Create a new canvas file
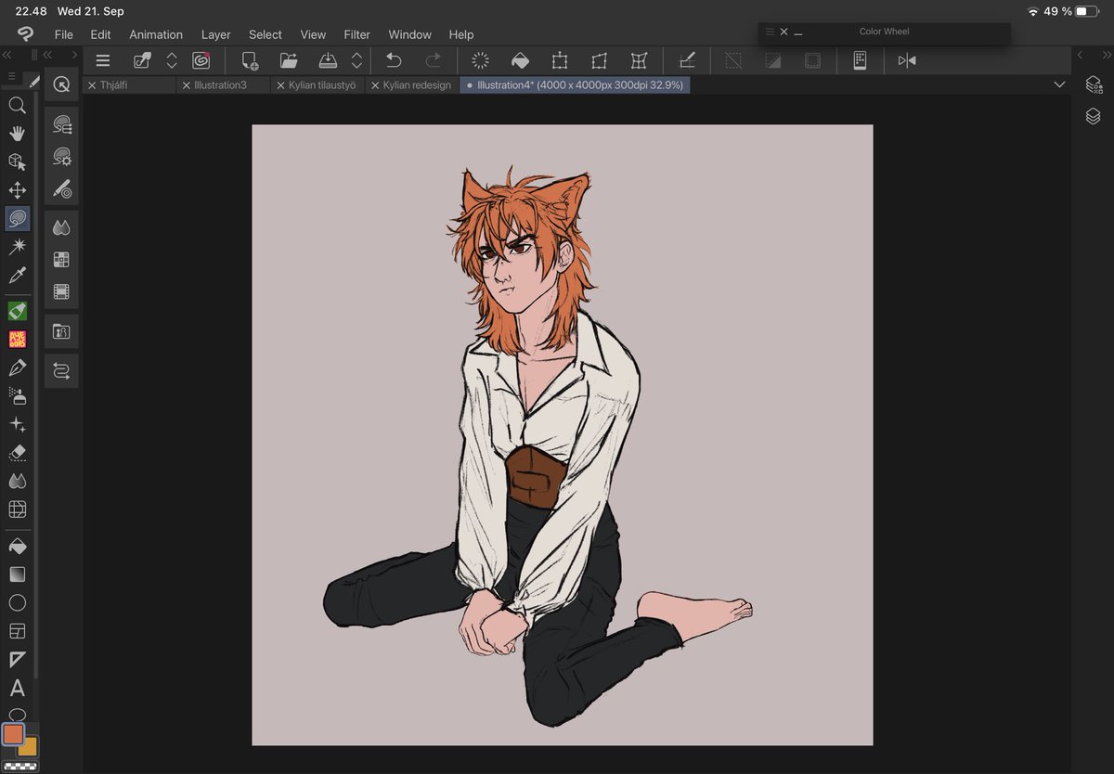Screen dimensions: 1114x774 [250, 61]
